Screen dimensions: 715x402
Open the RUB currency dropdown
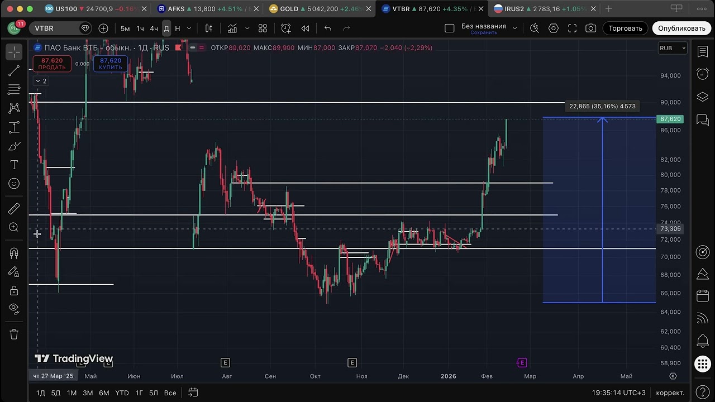[x=672, y=48]
